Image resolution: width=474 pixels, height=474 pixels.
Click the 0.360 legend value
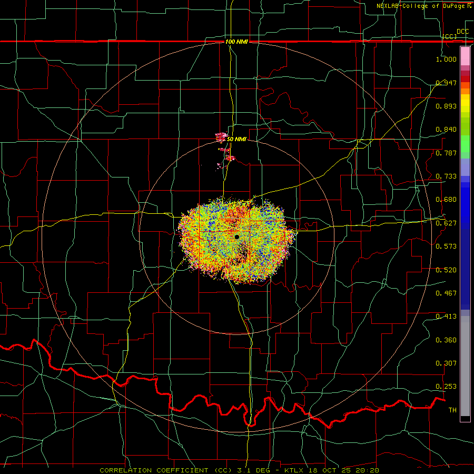pos(446,340)
